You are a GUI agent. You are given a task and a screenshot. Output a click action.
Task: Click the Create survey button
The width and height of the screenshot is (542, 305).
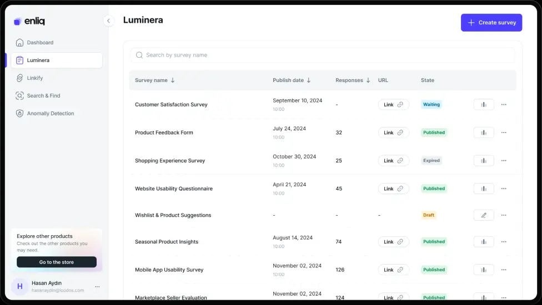491,23
